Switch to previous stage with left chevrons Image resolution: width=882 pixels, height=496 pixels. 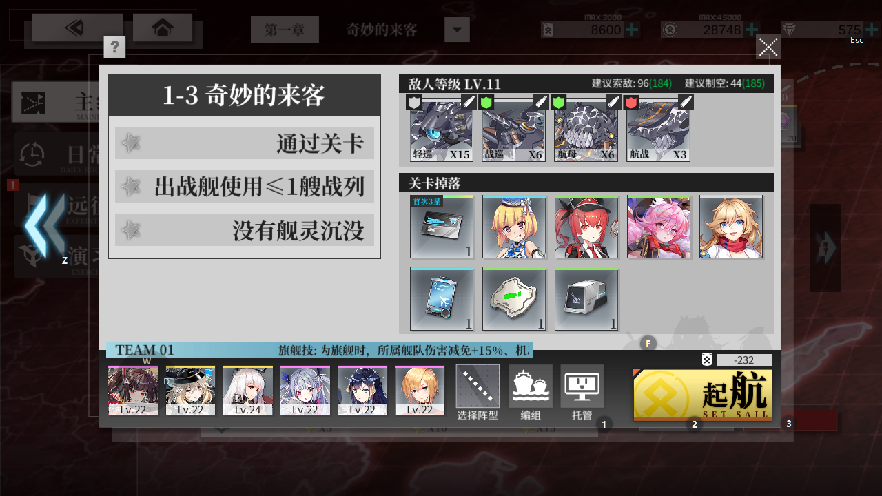[45, 225]
